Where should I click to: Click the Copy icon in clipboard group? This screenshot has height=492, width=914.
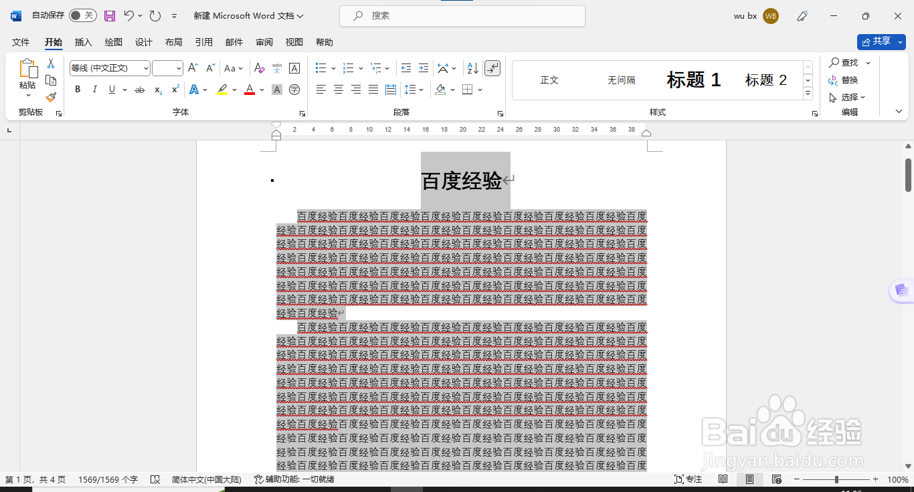pos(51,80)
